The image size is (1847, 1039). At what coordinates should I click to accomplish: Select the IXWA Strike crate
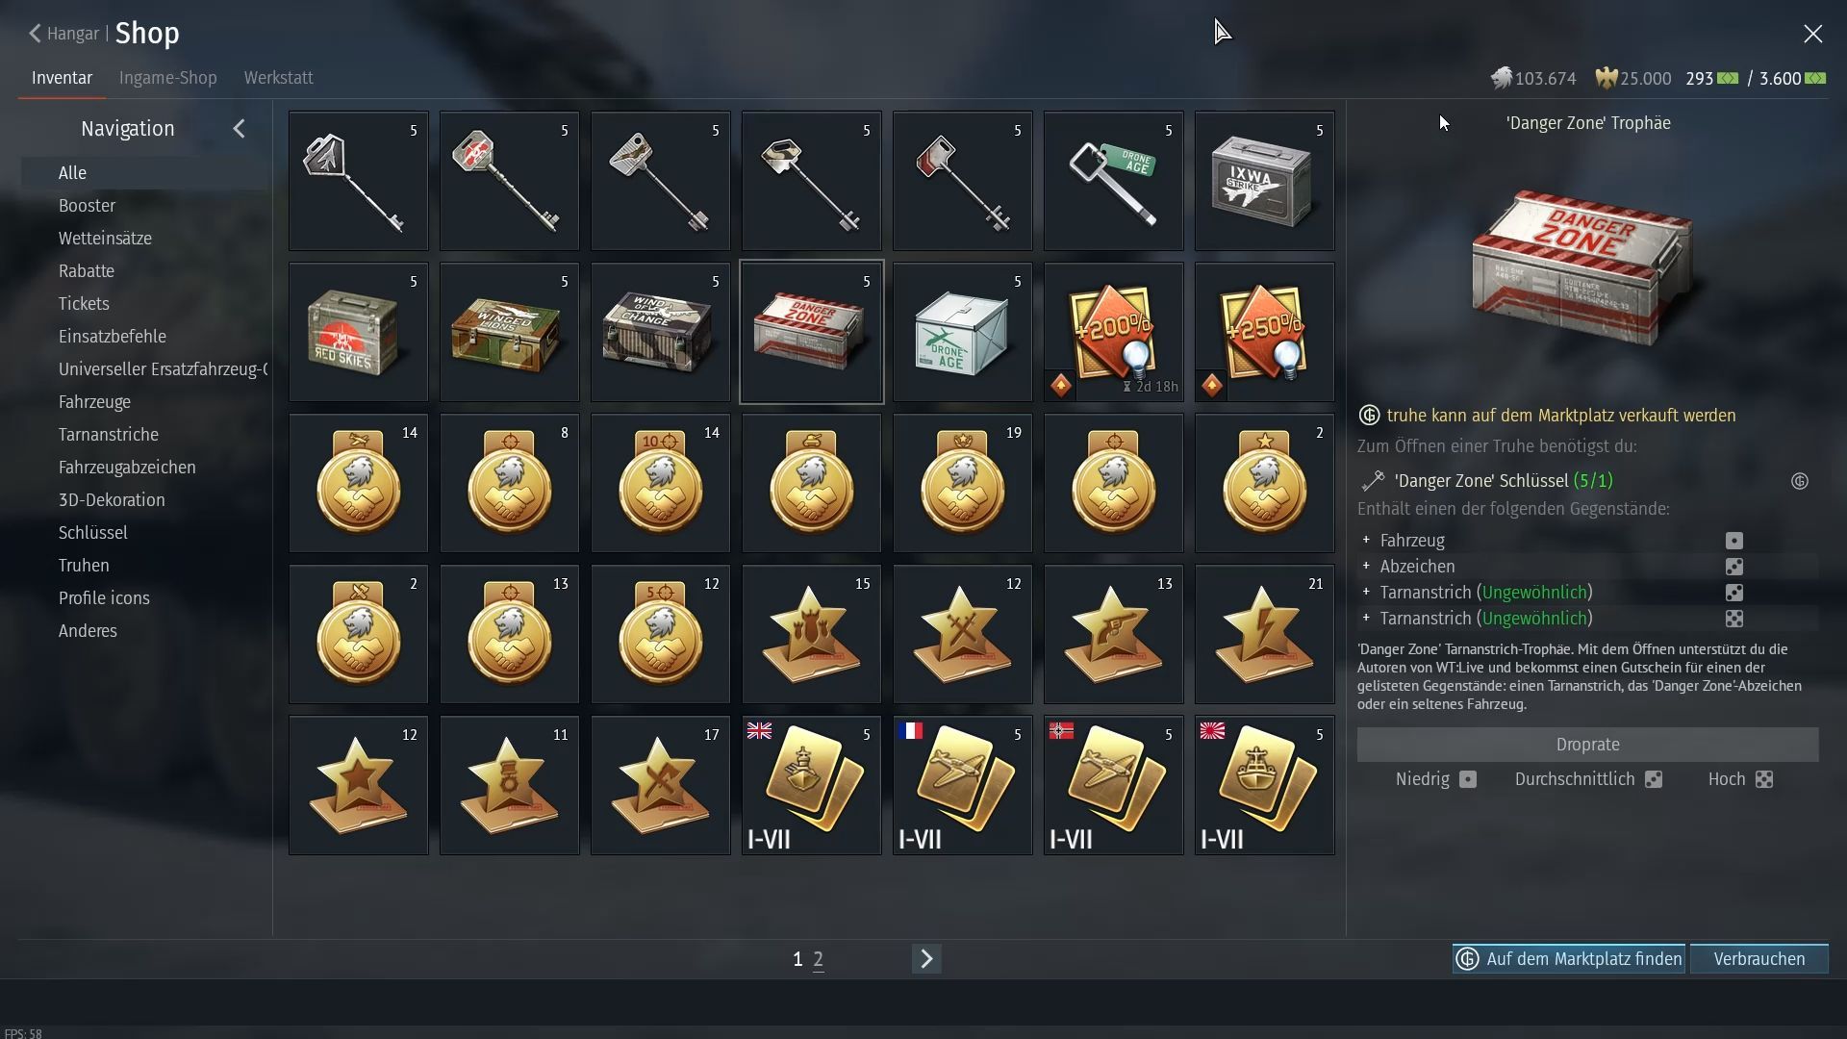1264,181
